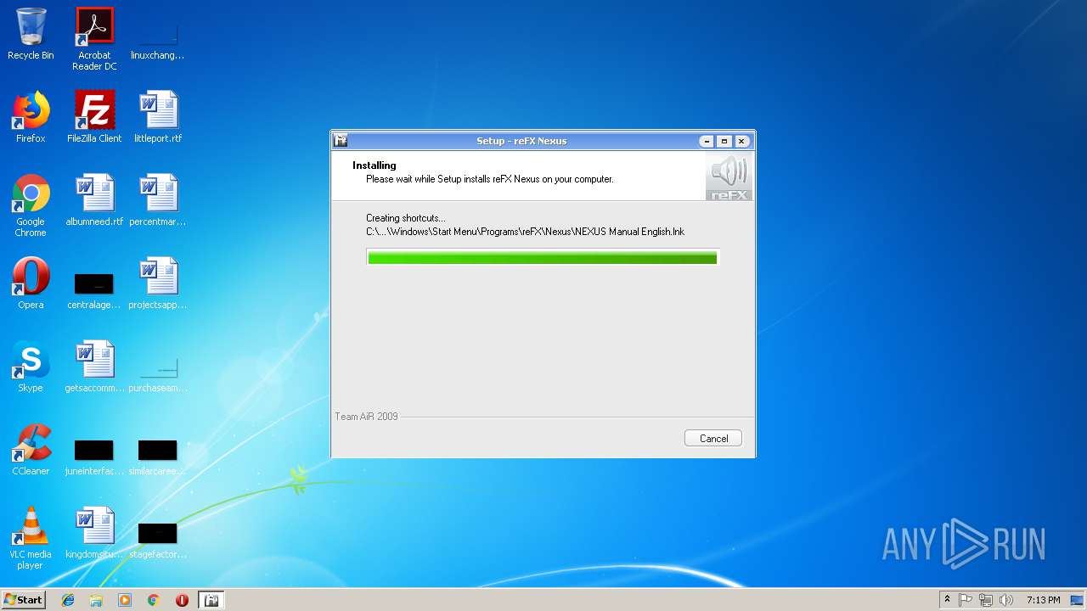Cancel the reFX Nexus installation
Image resolution: width=1087 pixels, height=611 pixels.
713,439
